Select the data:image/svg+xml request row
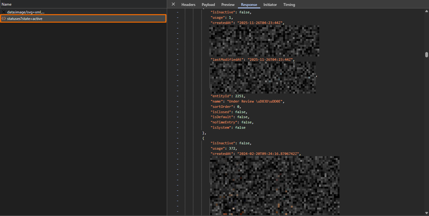Screen dimensions: 429x216 point(83,12)
